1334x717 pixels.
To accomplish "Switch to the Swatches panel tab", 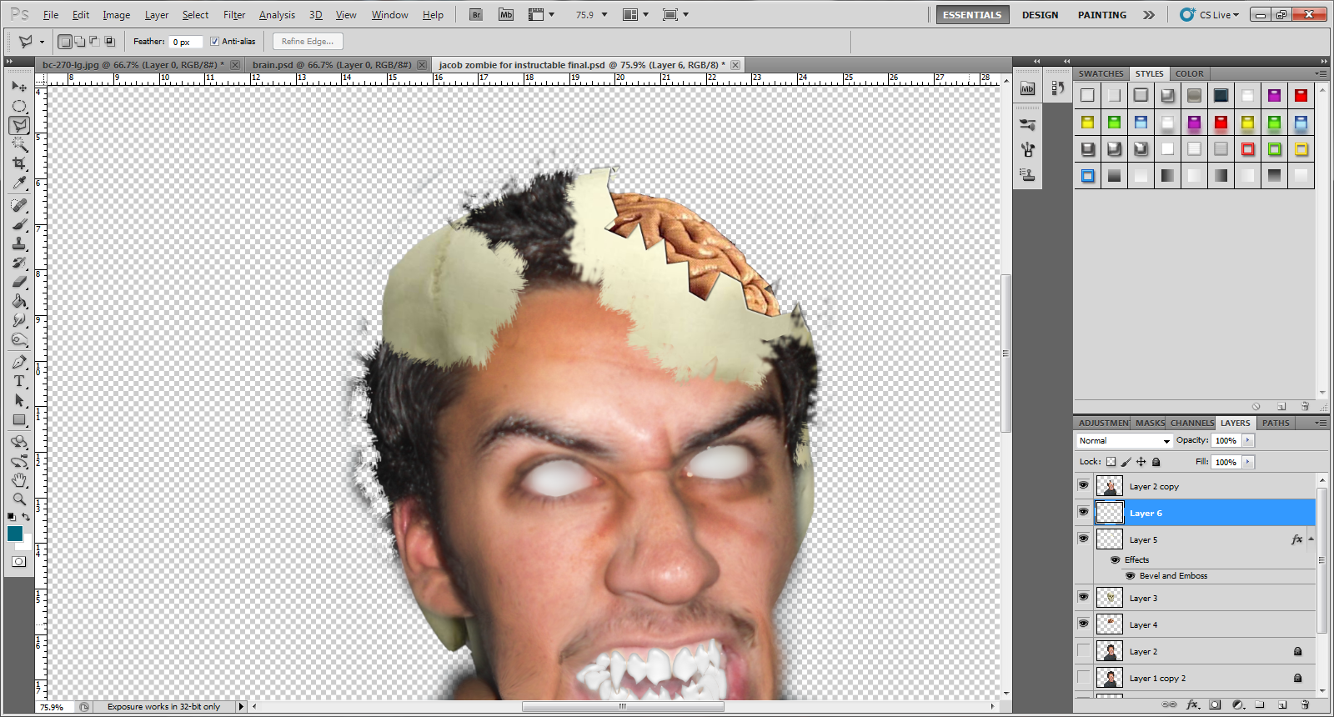I will click(x=1101, y=73).
